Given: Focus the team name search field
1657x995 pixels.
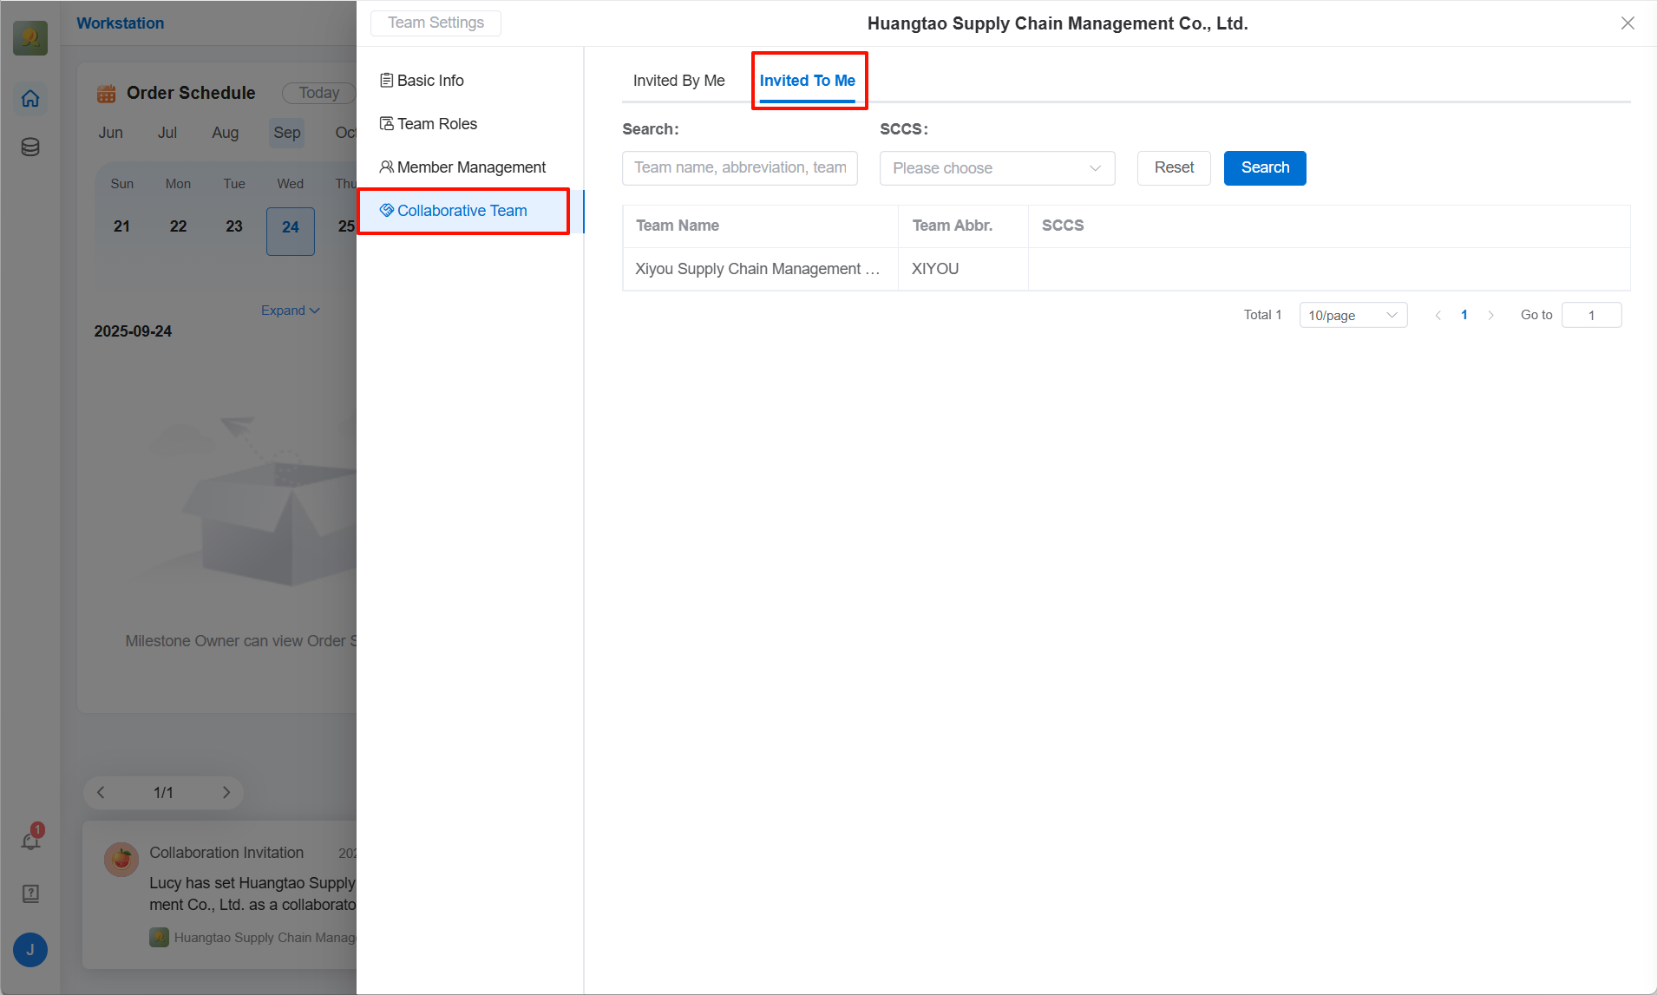Looking at the screenshot, I should (x=739, y=168).
